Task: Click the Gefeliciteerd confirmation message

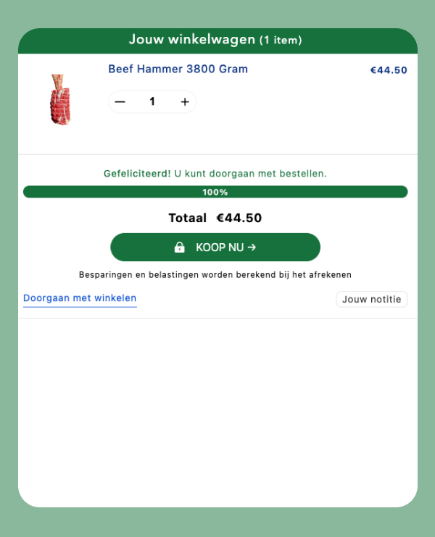Action: pyautogui.click(x=215, y=174)
